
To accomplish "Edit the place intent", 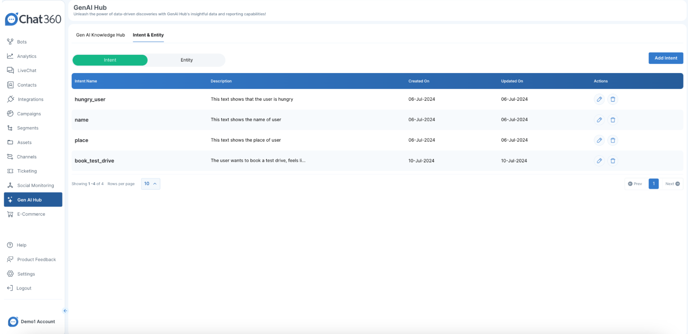I will coord(599,140).
